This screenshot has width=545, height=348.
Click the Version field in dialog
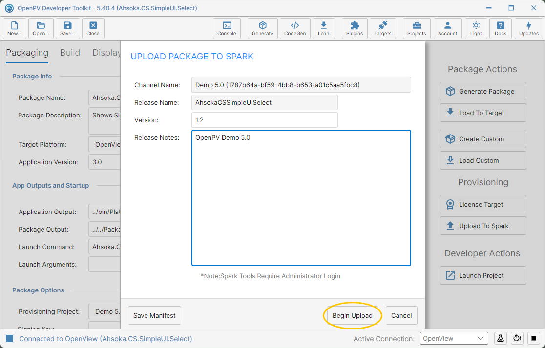[x=265, y=120]
